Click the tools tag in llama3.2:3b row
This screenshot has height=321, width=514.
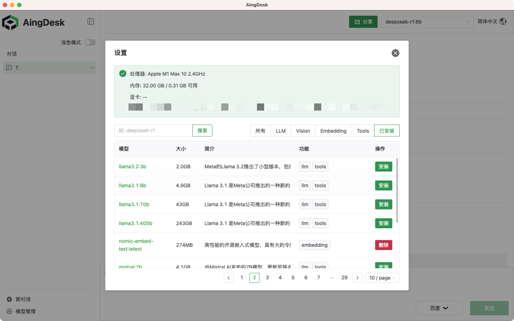click(320, 166)
